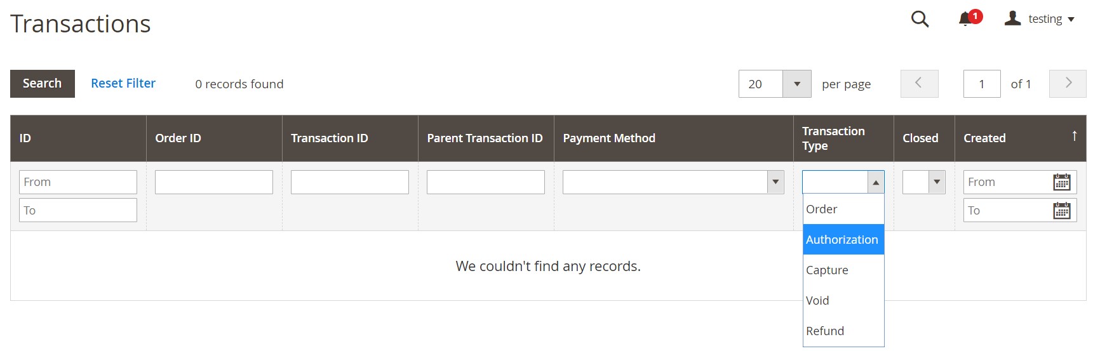Select Void transaction type option

tap(818, 301)
